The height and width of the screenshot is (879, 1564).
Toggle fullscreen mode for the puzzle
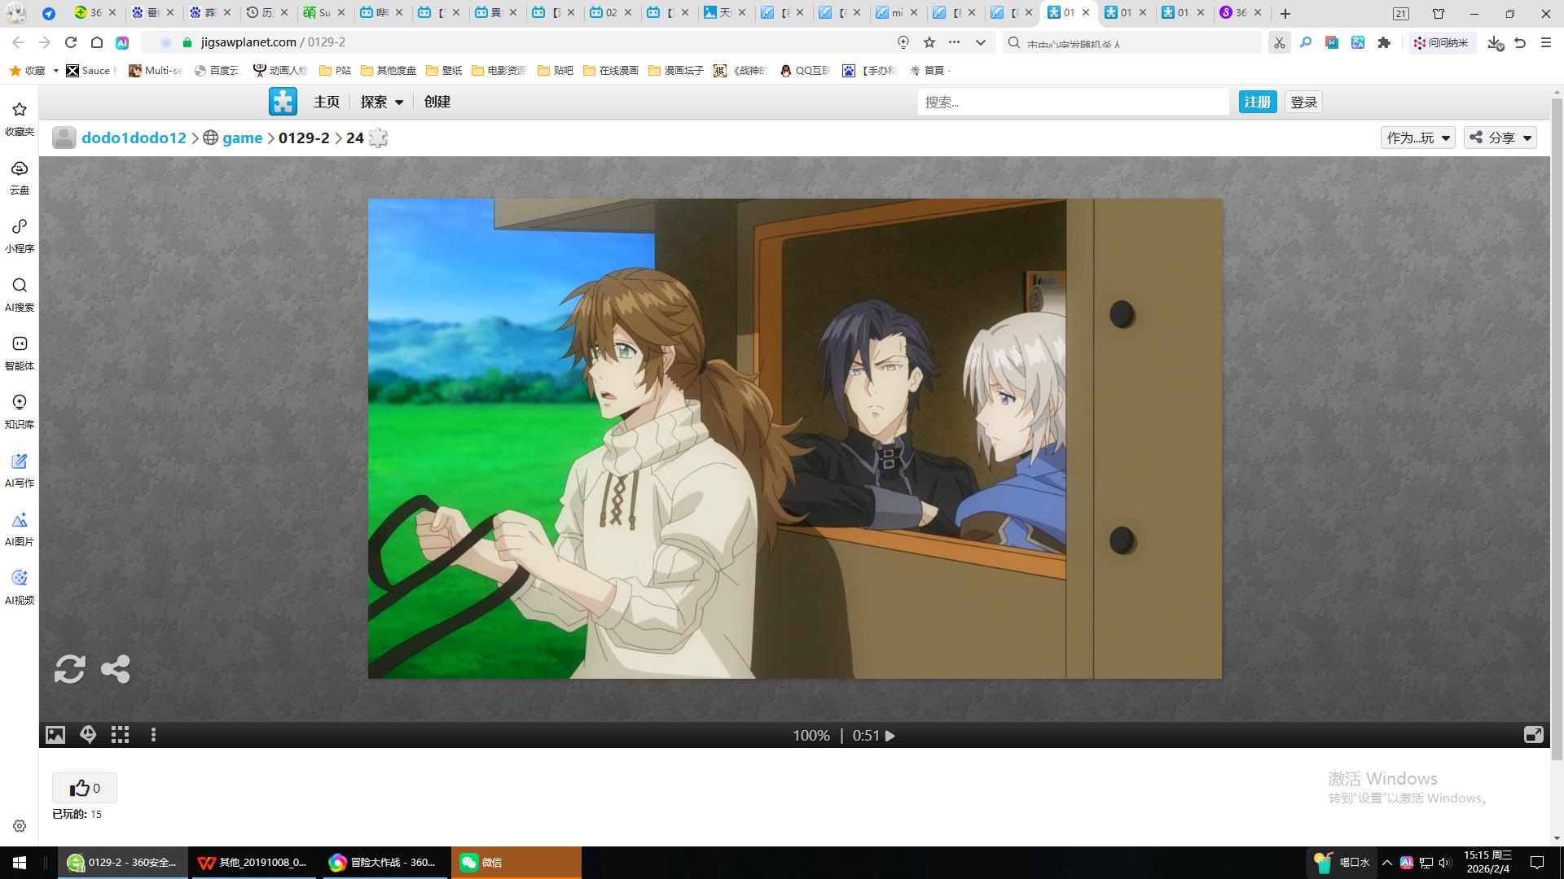(1533, 735)
